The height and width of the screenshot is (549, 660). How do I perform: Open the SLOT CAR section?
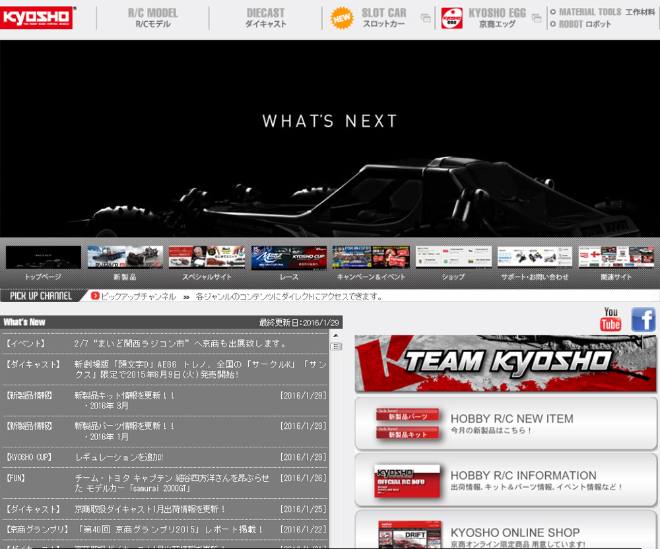[384, 18]
